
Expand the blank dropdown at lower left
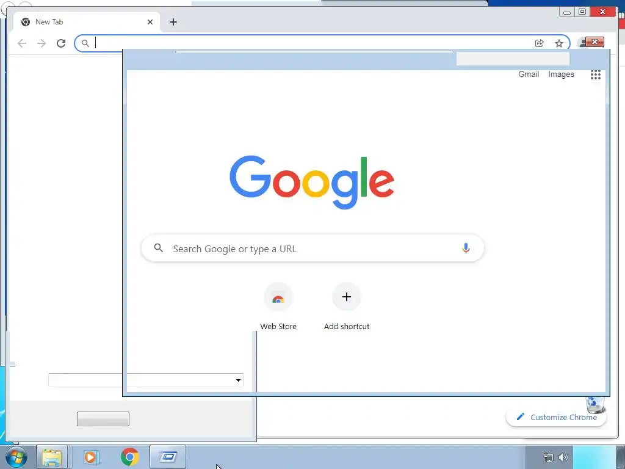click(x=238, y=380)
